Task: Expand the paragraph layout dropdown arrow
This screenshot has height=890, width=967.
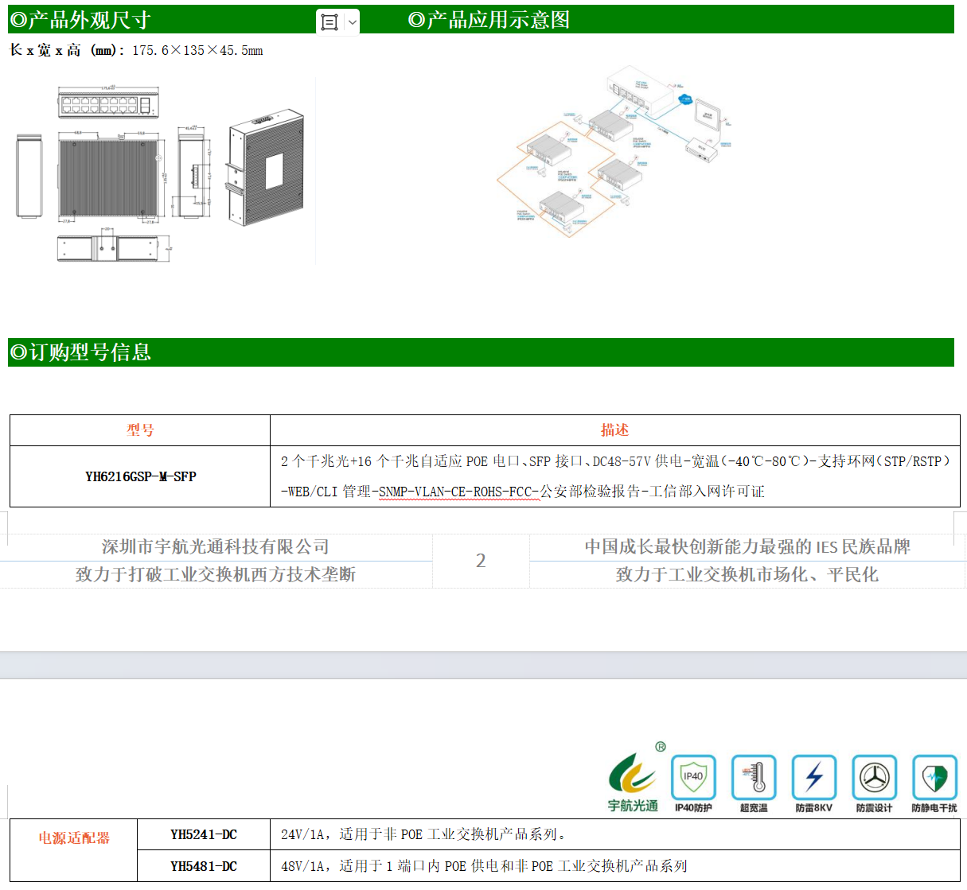Action: (x=353, y=22)
